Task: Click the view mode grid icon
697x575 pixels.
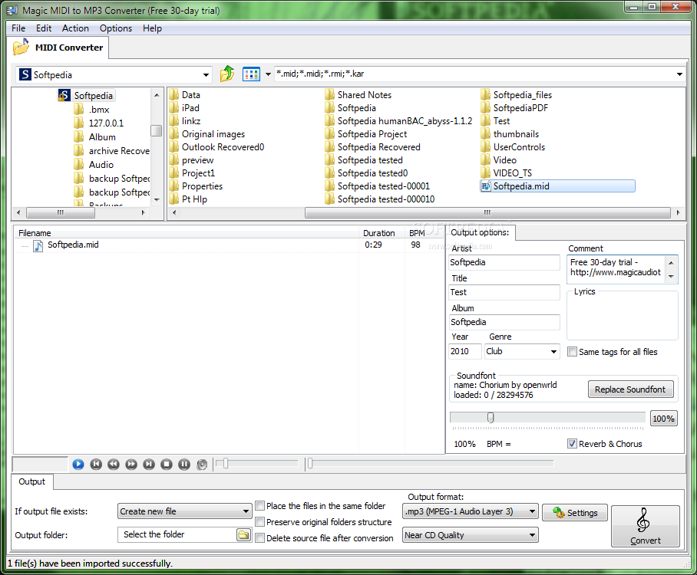Action: 251,74
